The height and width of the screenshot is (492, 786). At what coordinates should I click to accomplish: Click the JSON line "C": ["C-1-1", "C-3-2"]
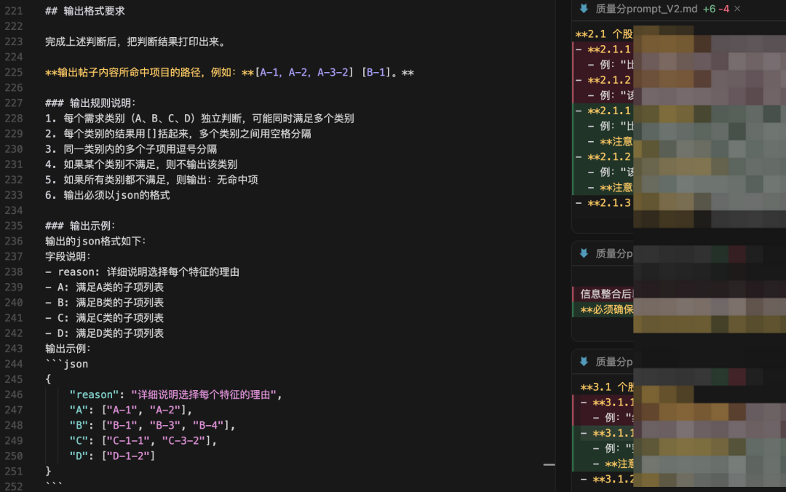(143, 440)
